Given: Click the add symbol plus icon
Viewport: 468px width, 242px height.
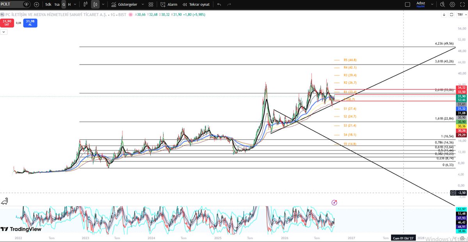Looking at the screenshot, I should pyautogui.click(x=37, y=5).
